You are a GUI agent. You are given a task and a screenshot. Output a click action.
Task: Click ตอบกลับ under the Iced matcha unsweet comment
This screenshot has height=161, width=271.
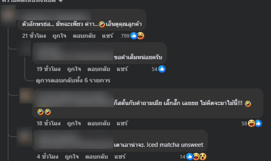click(97, 157)
